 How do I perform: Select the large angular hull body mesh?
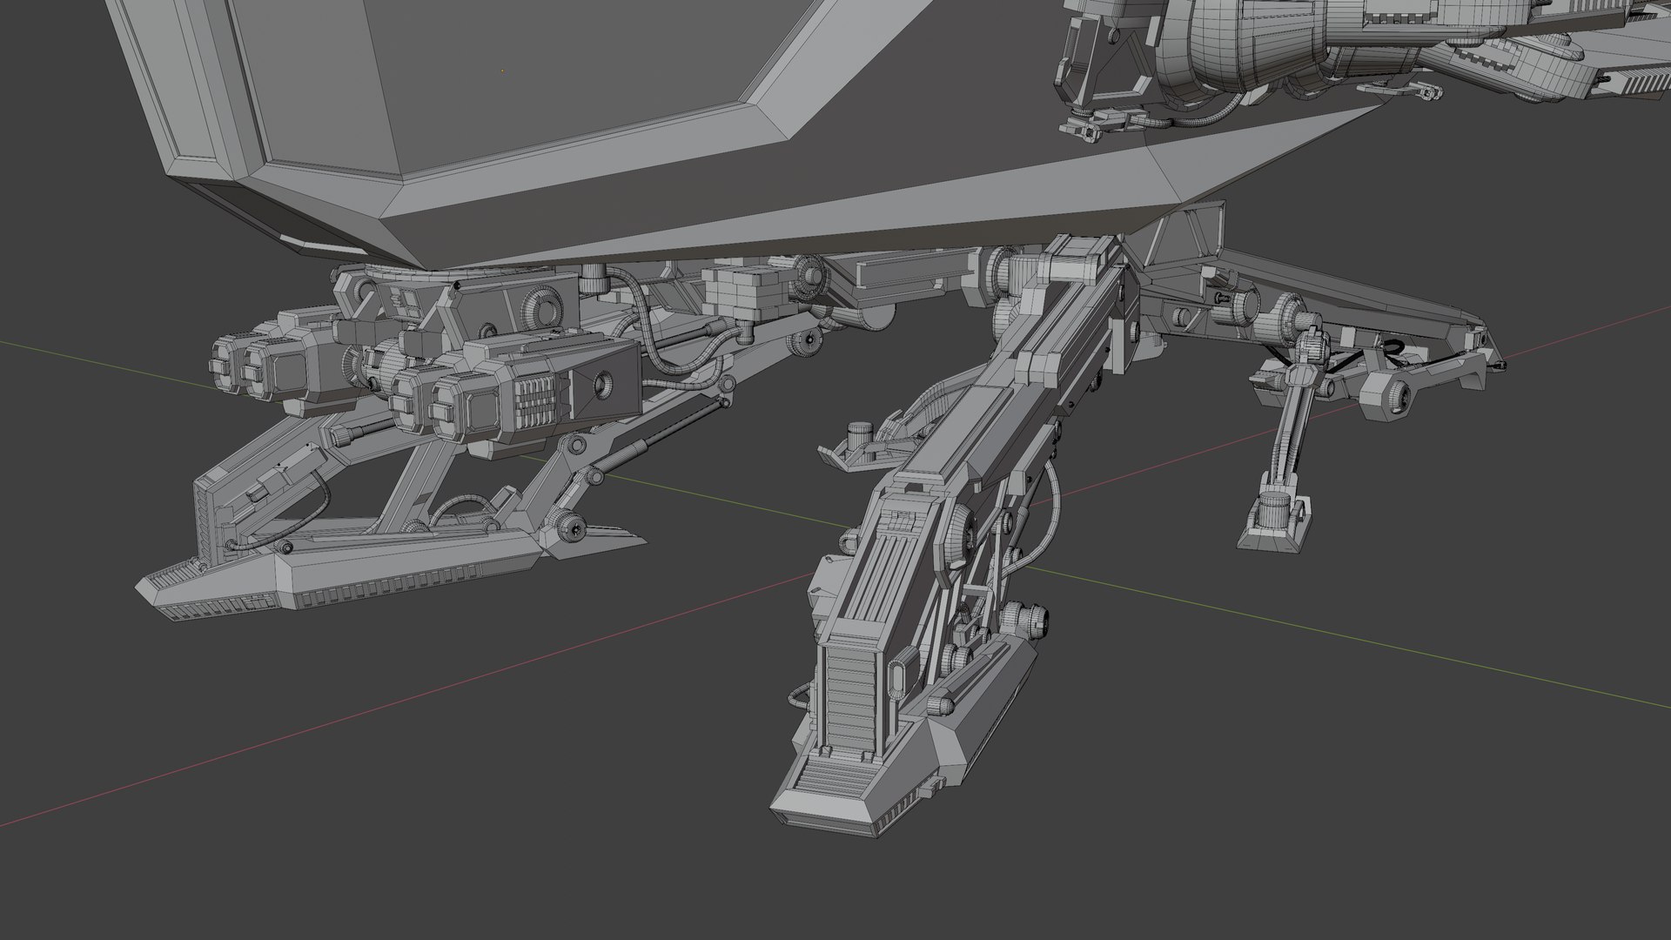pyautogui.click(x=661, y=131)
